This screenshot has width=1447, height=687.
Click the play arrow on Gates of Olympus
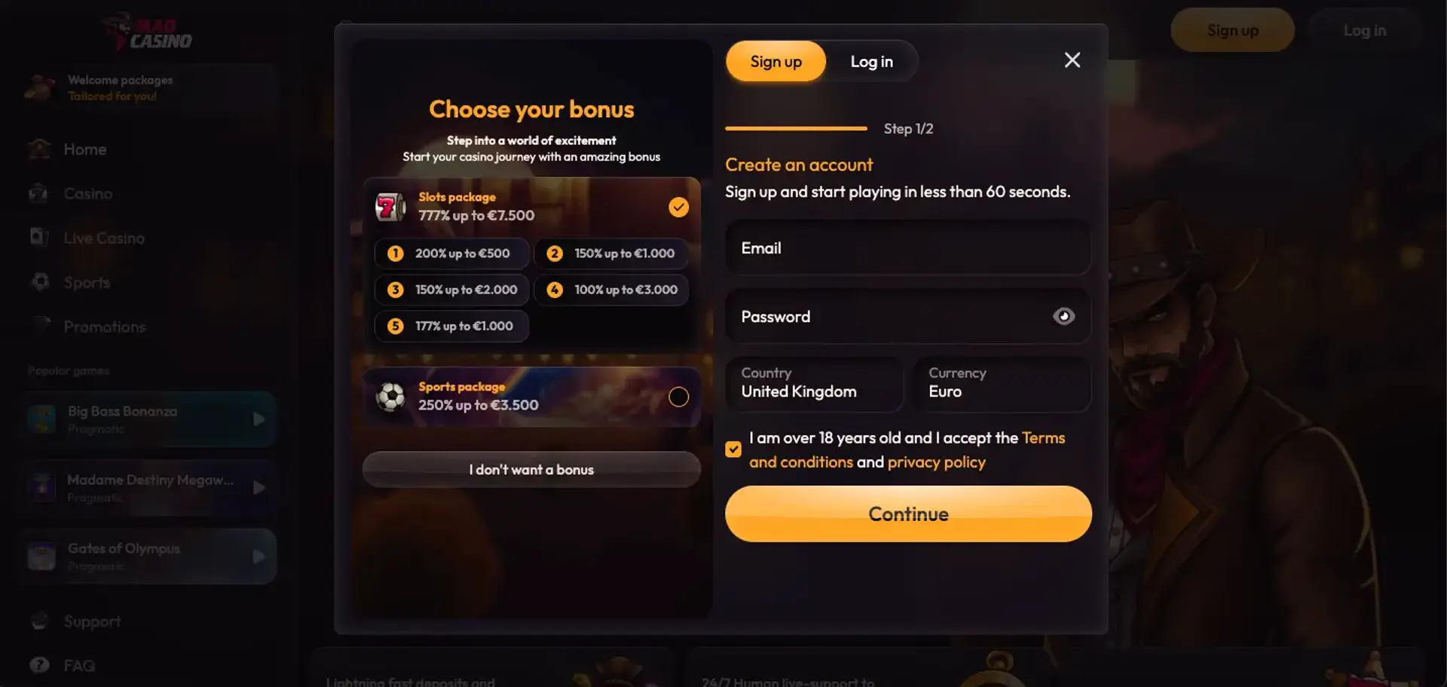tap(259, 557)
